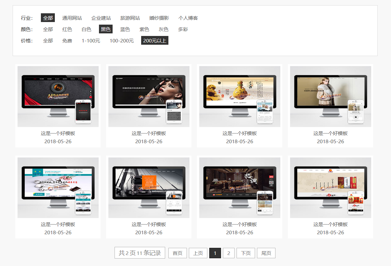Select the 企业建站 industry filter
Image resolution: width=391 pixels, height=266 pixels.
(101, 18)
